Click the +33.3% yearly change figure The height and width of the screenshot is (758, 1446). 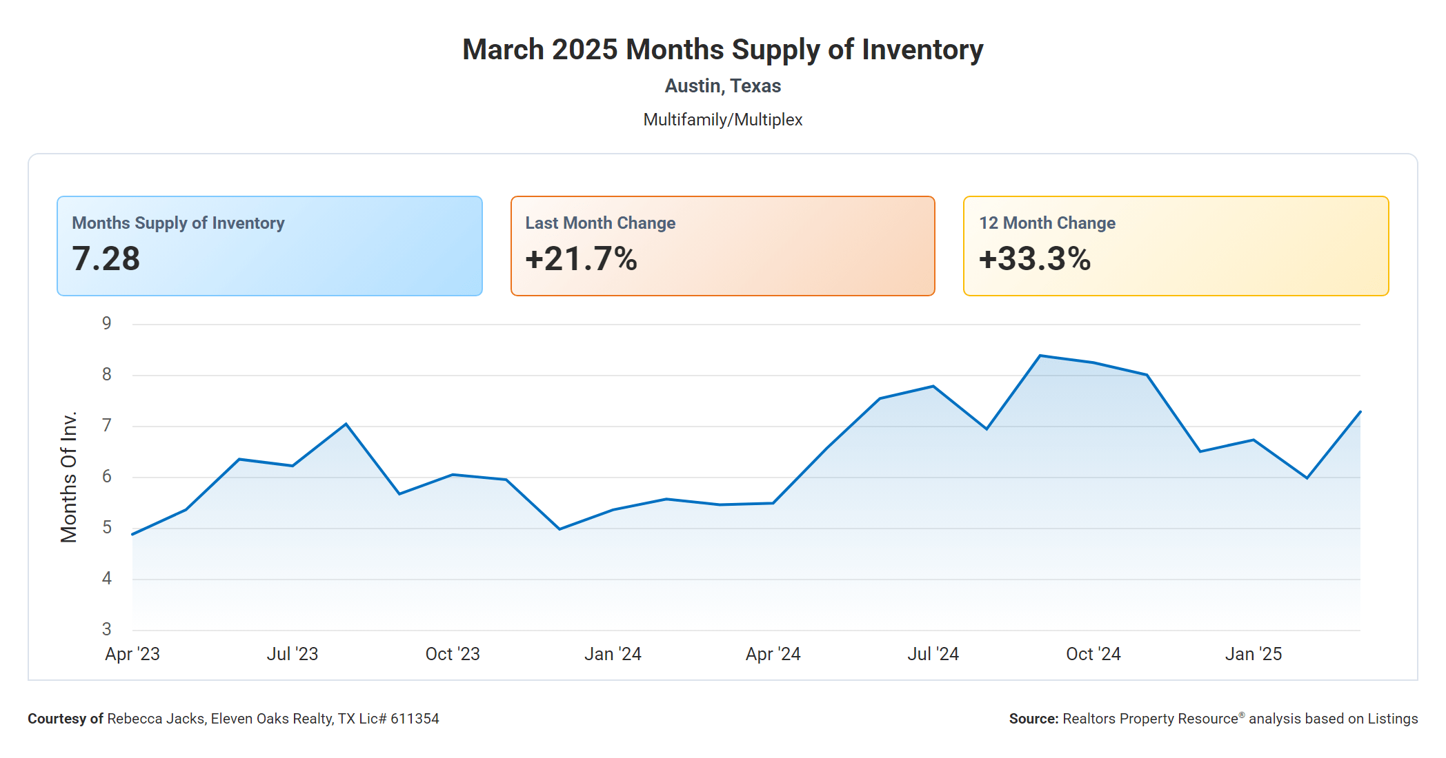pyautogui.click(x=1035, y=259)
